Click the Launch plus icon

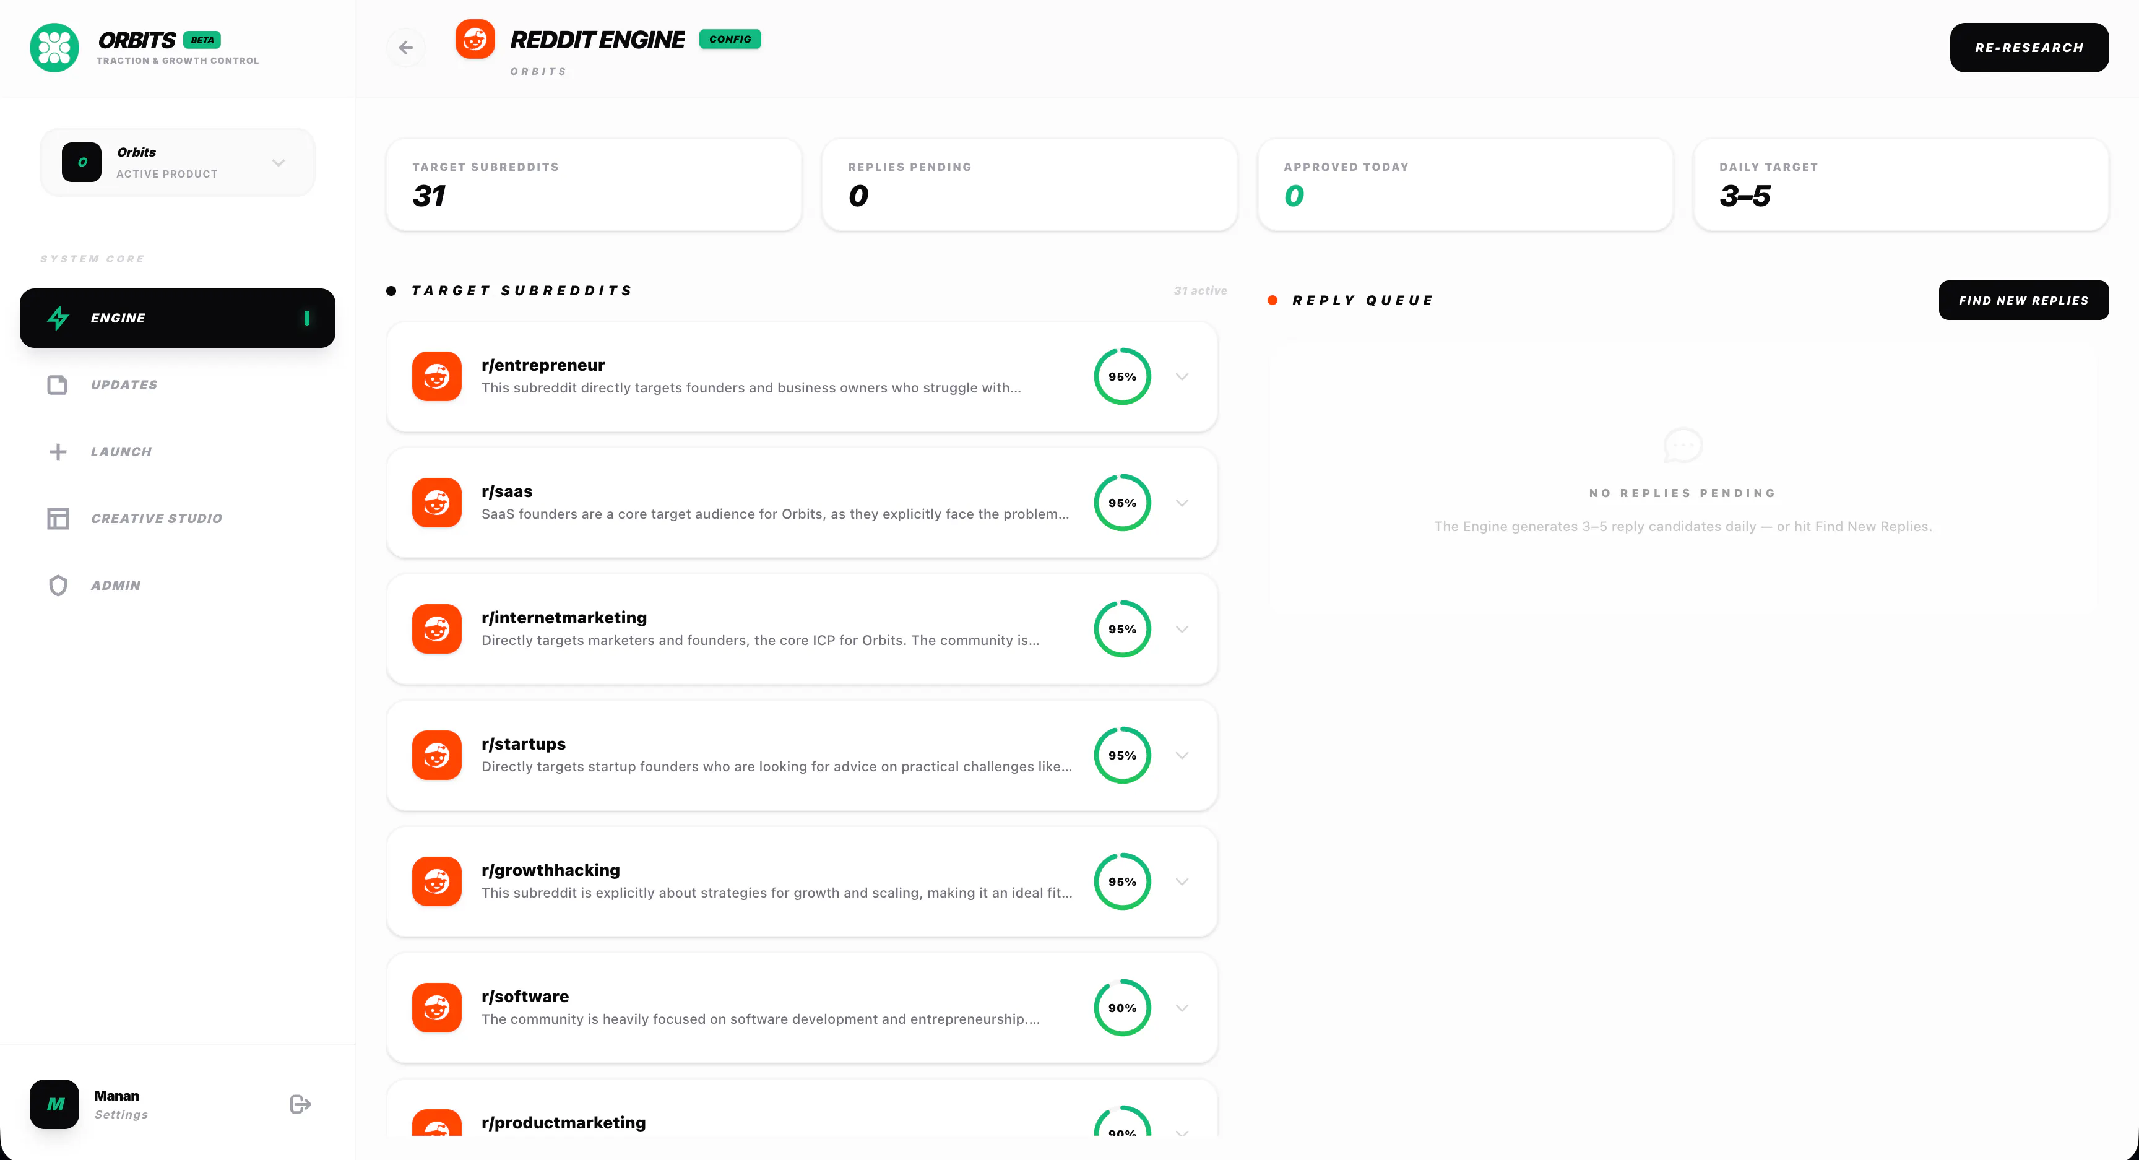point(58,452)
